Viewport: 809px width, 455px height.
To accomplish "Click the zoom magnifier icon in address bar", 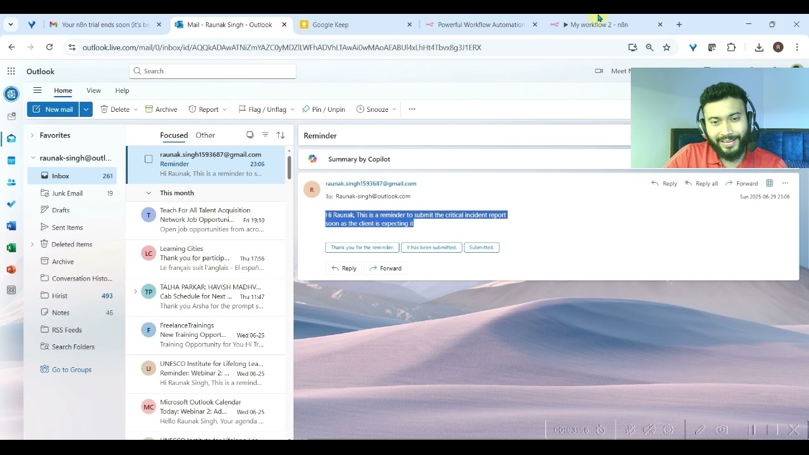I will (x=649, y=47).
